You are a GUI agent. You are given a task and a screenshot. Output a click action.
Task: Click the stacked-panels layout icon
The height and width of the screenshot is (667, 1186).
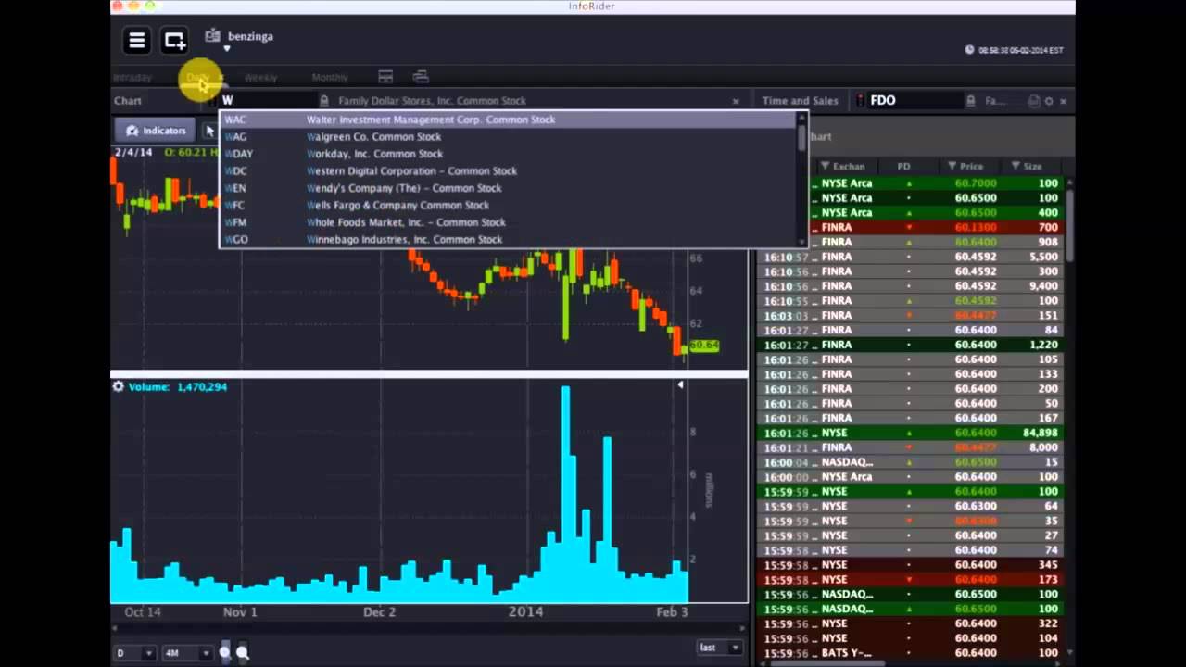(421, 77)
